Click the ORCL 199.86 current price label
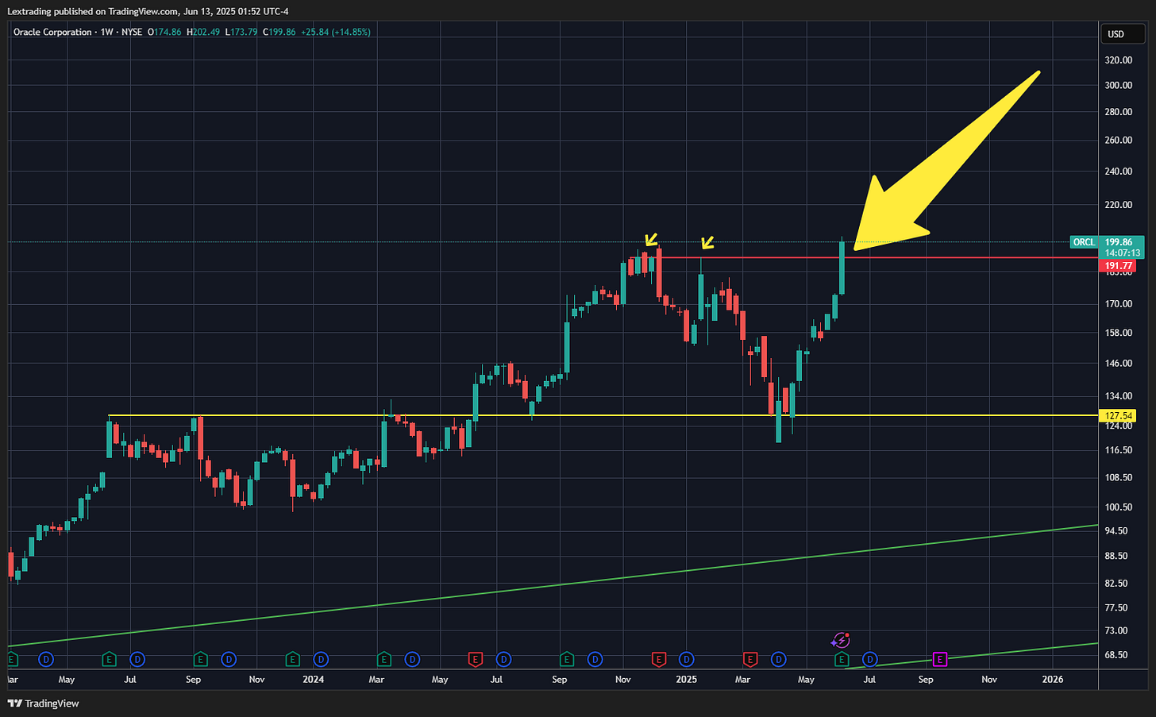1156x717 pixels. 1107,242
